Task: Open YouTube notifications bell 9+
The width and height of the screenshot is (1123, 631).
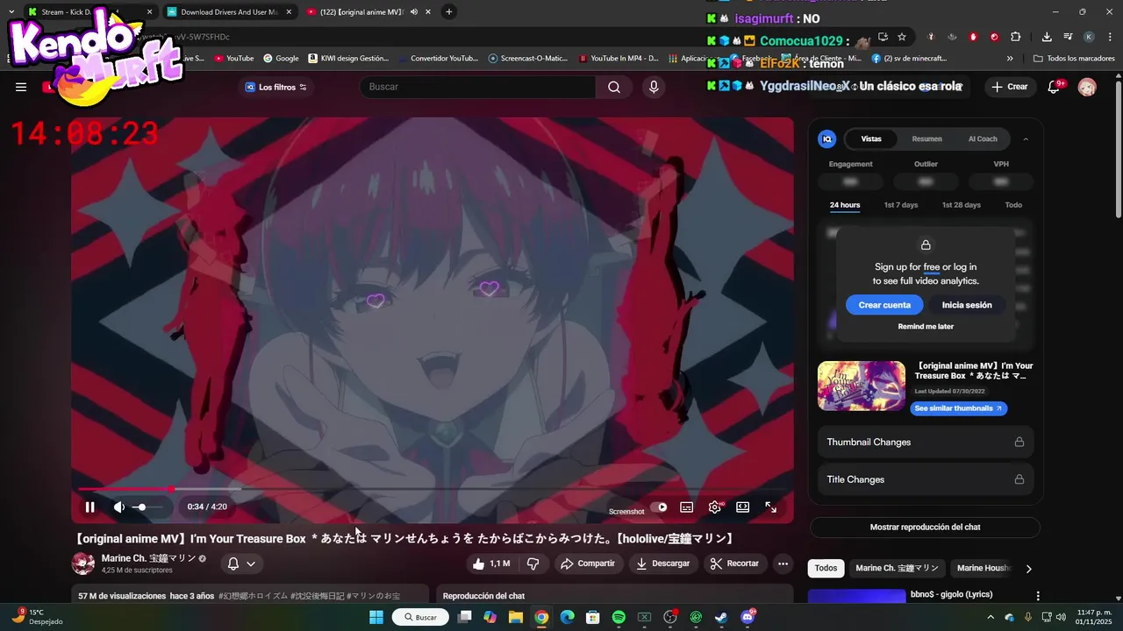Action: click(x=1055, y=87)
